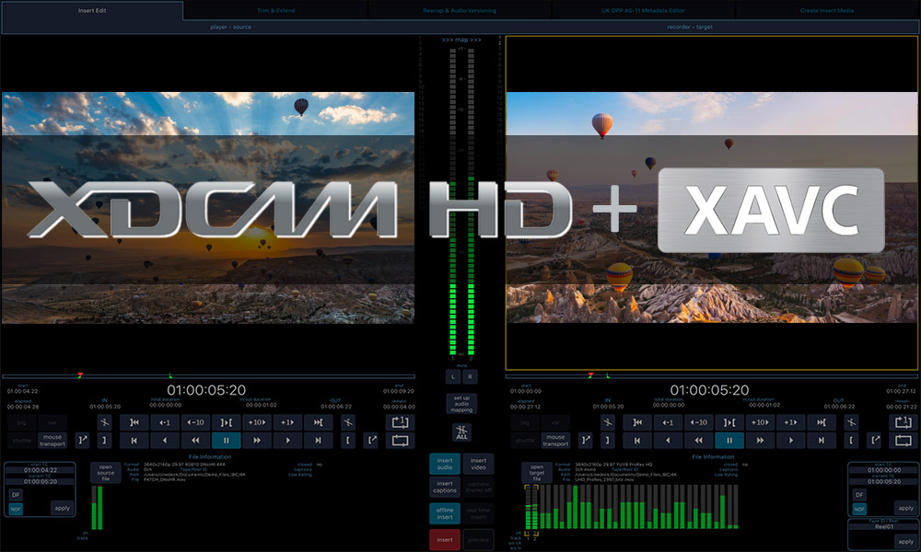921x552 pixels.
Task: Go to IN point on recorder target
Action: pos(637,422)
